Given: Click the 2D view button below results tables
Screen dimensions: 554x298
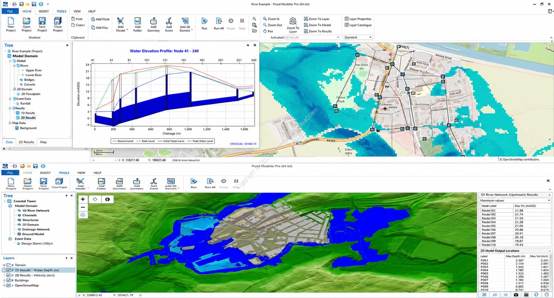Looking at the screenshot, I should point(495,295).
